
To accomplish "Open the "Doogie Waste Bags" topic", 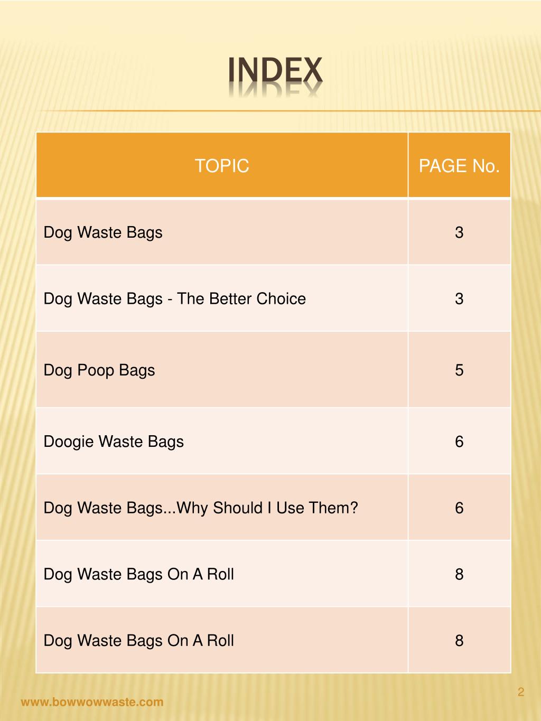I will point(114,442).
